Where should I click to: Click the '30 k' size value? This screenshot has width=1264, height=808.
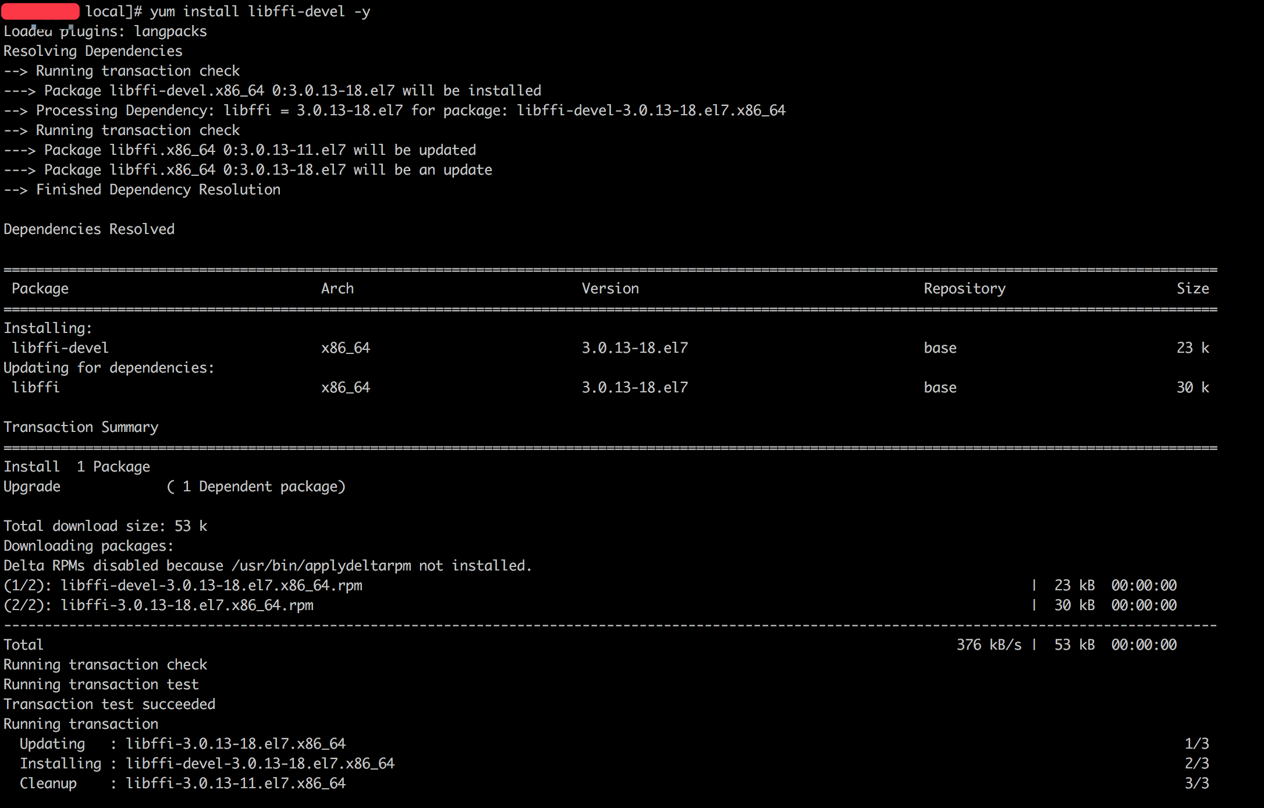point(1193,388)
